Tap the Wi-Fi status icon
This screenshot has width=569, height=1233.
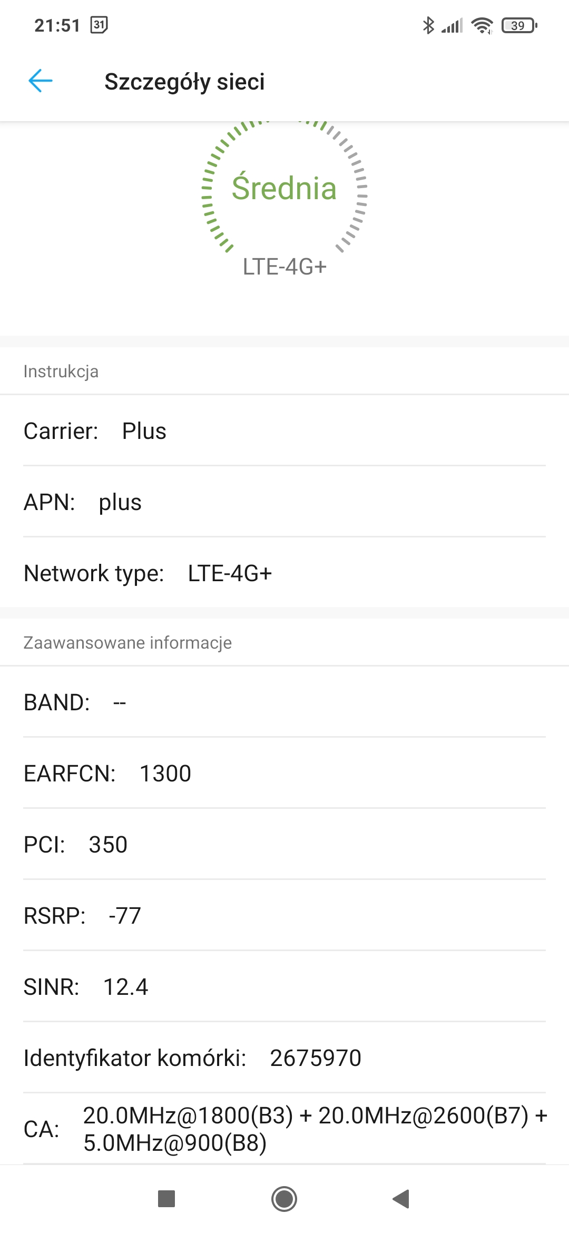coord(482,25)
